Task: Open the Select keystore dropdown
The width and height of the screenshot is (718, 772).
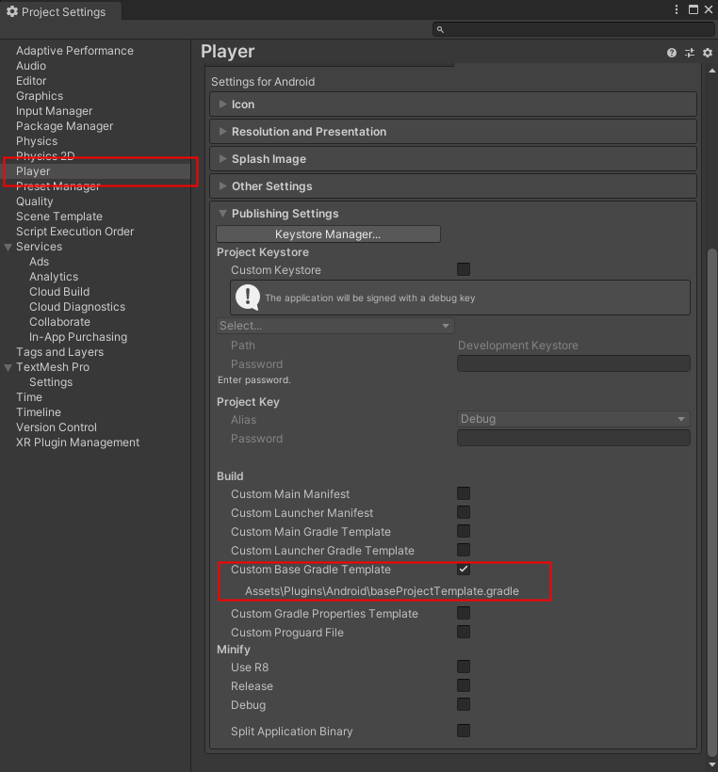Action: 335,325
